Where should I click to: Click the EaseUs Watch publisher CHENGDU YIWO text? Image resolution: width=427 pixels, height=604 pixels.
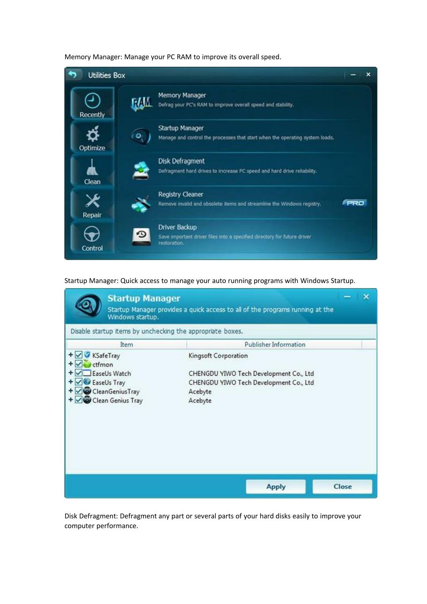click(x=251, y=374)
